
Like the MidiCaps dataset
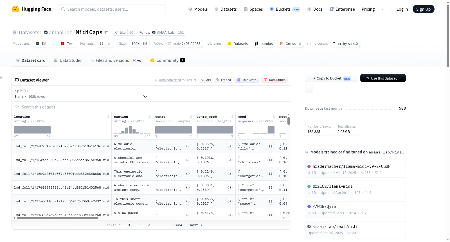[x=120, y=32]
